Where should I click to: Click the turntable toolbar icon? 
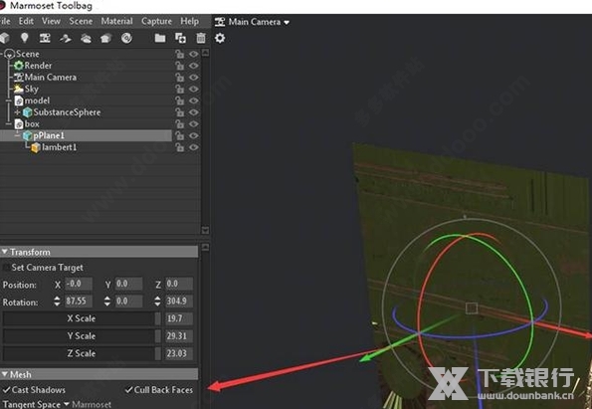[66, 38]
